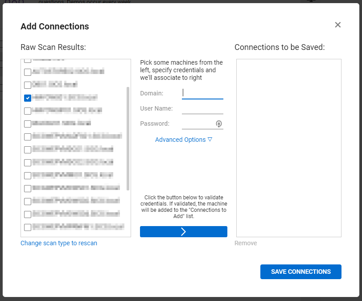Click the 'Password:' field label

click(155, 124)
